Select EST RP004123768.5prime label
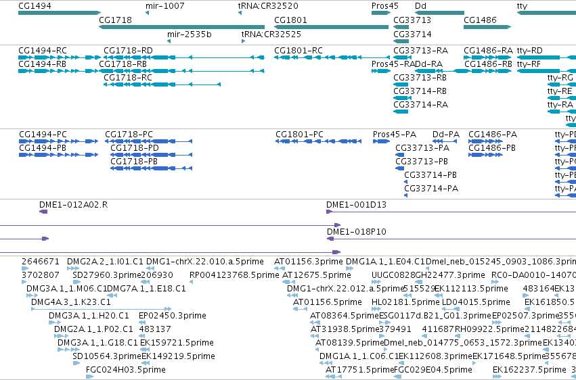Image resolution: width=576 pixels, height=380 pixels. [x=234, y=275]
